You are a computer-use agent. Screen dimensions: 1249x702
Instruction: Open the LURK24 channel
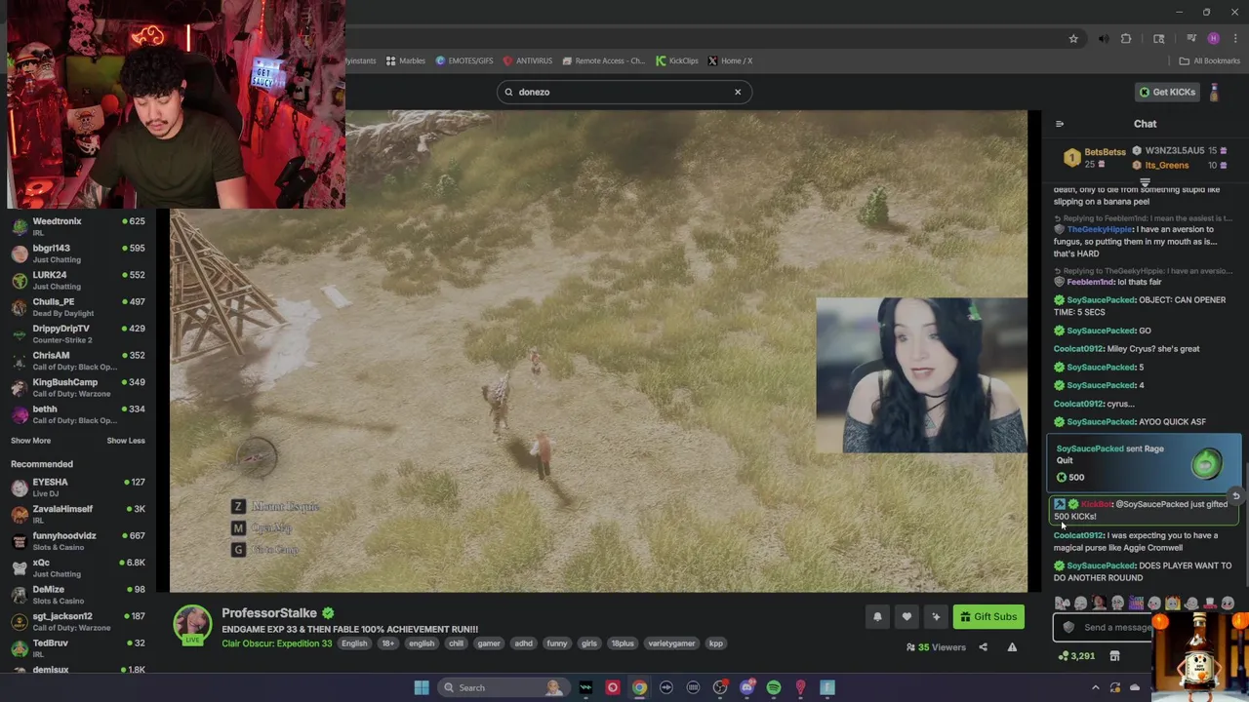click(78, 280)
